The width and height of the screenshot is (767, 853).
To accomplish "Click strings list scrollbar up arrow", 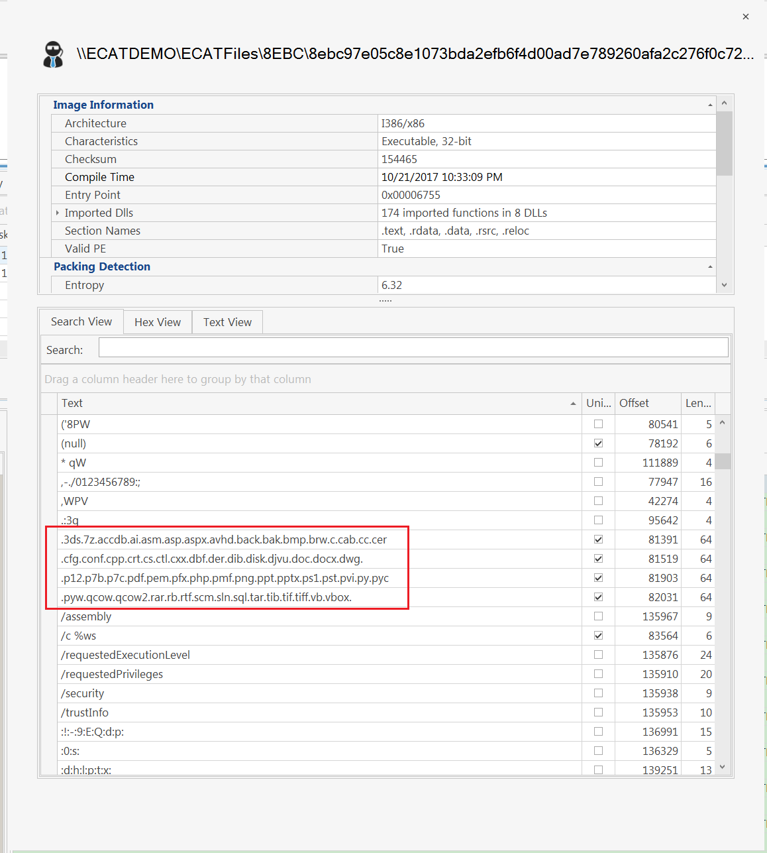I will (x=723, y=423).
